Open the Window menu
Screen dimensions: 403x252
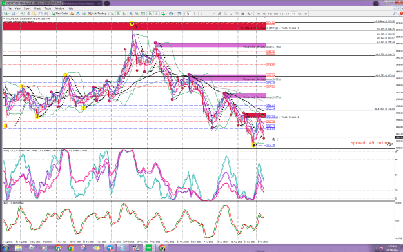59,8
